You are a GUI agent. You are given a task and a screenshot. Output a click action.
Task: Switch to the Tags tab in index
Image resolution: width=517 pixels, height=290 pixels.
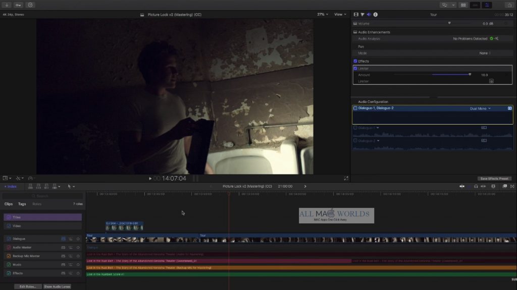[22, 204]
